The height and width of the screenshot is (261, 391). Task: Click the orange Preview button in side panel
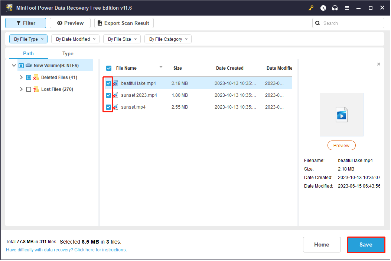click(x=341, y=146)
